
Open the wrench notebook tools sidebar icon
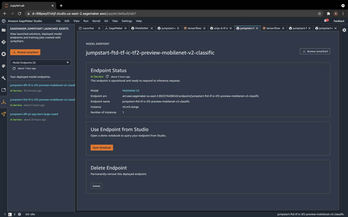point(3,78)
